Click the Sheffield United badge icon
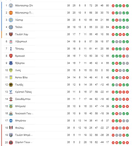This screenshot has width=132, height=146. click(x=11, y=142)
